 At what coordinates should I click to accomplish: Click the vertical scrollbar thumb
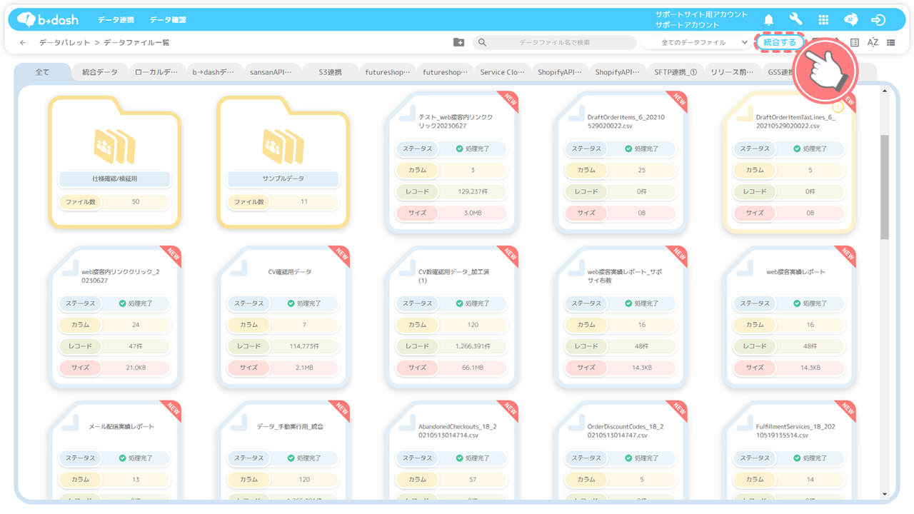tap(885, 186)
